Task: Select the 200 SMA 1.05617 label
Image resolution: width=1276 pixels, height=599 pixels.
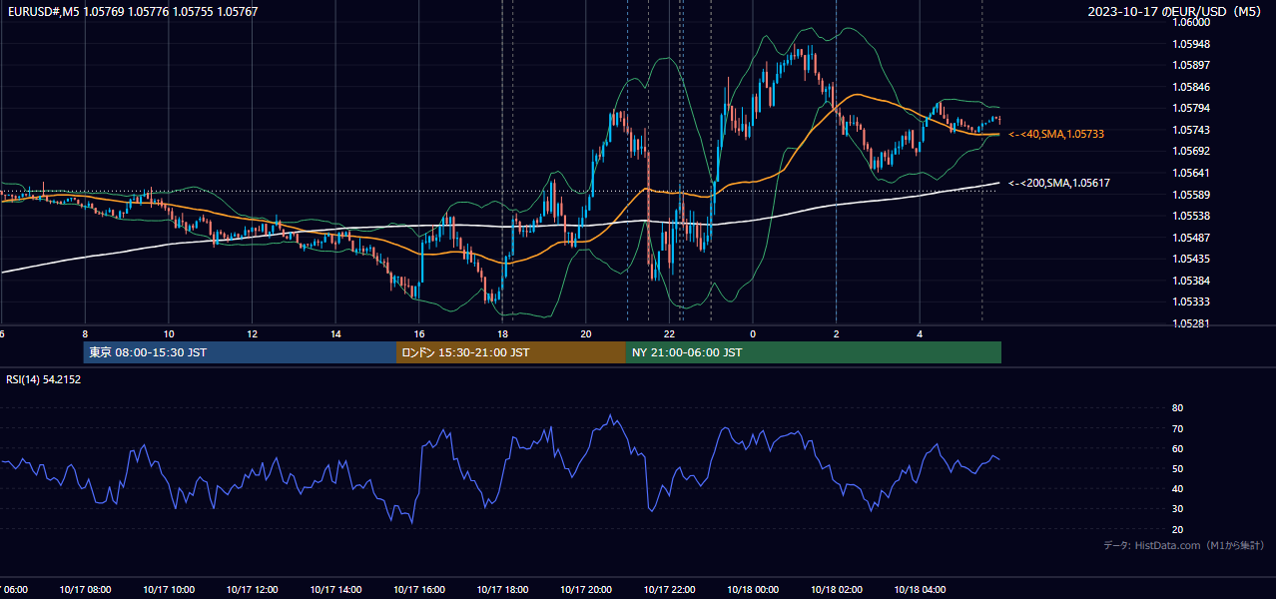Action: pyautogui.click(x=1059, y=183)
